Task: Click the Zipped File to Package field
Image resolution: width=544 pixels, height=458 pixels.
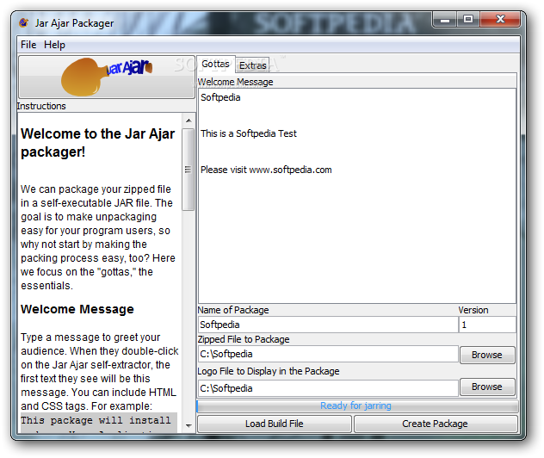Action: (x=328, y=354)
